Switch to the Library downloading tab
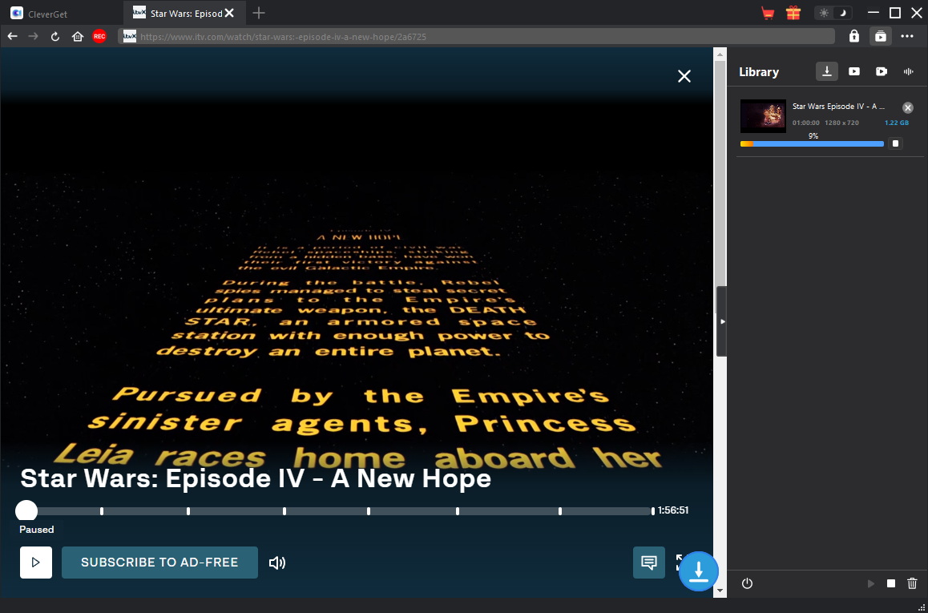The width and height of the screenshot is (928, 613). (x=827, y=71)
